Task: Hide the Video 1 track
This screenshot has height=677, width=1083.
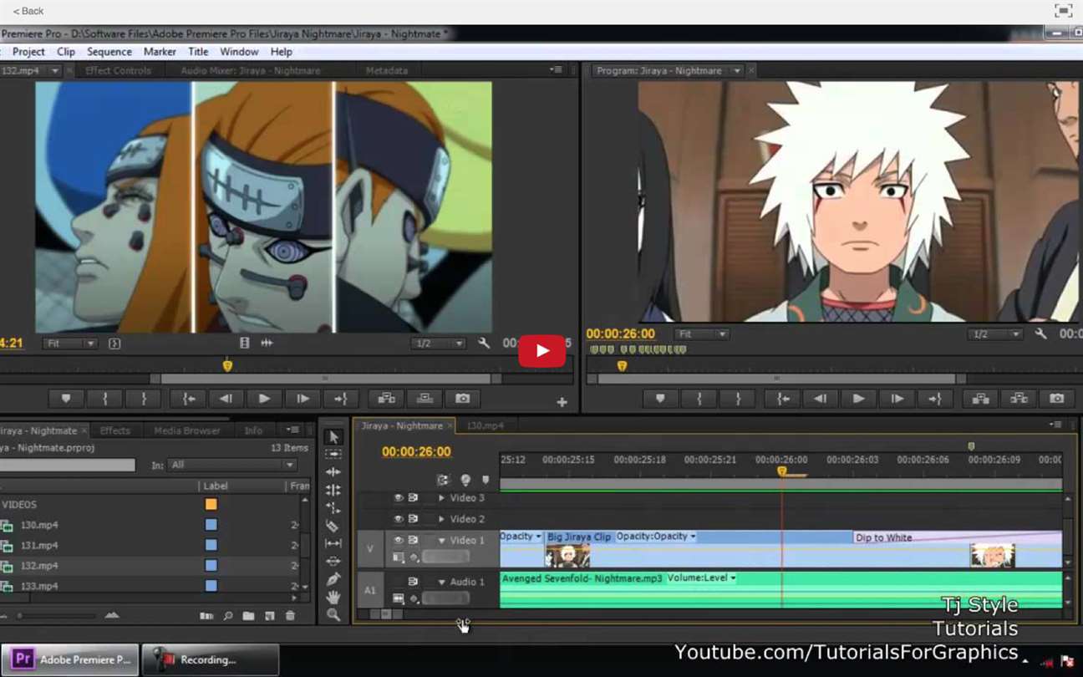Action: 399,541
